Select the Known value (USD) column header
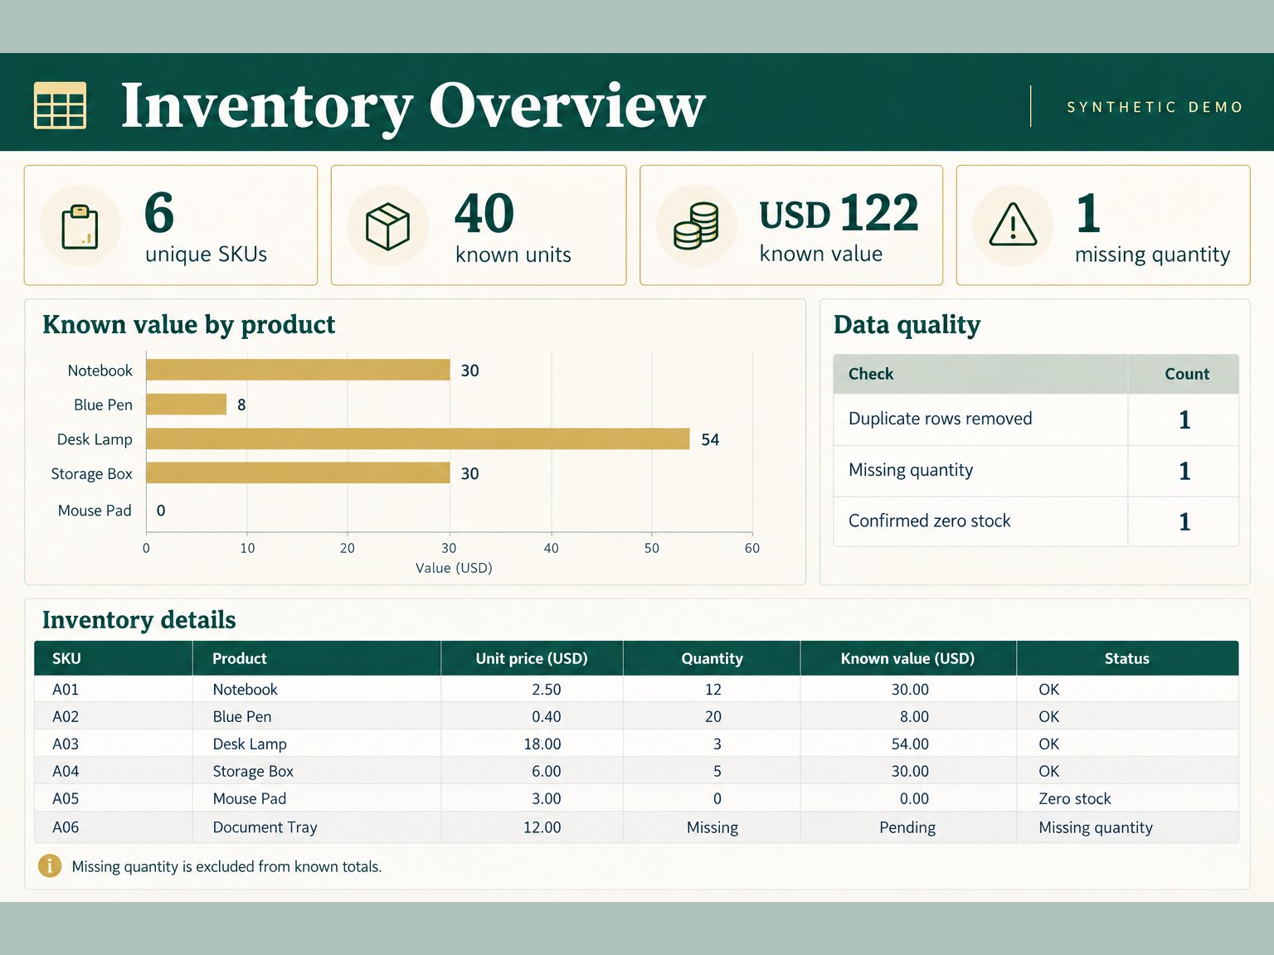 (x=907, y=658)
